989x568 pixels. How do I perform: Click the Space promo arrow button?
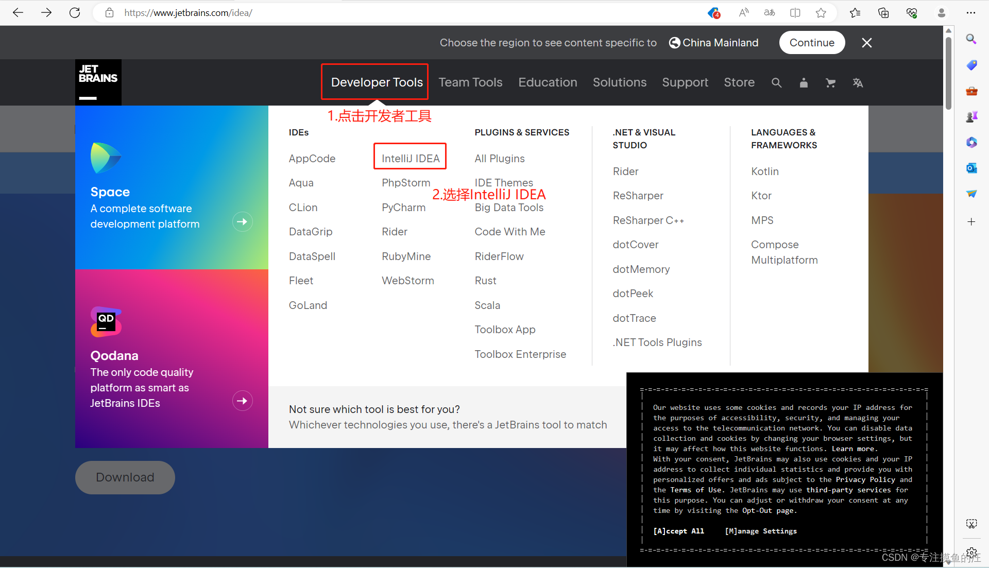pos(242,222)
